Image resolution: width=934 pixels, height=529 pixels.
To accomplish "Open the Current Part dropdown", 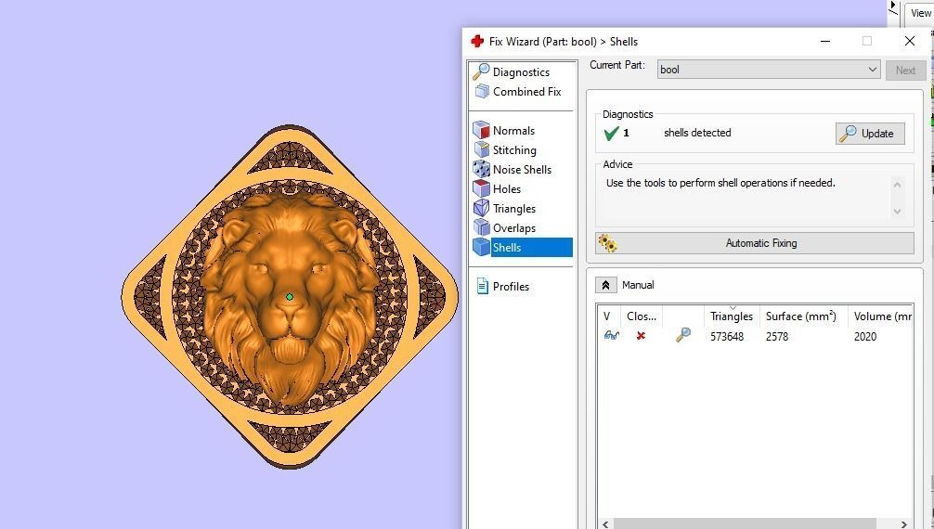I will 769,70.
